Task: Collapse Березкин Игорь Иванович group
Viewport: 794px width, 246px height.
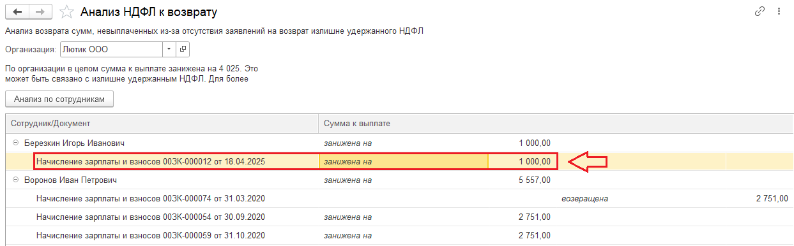Action: [15, 143]
